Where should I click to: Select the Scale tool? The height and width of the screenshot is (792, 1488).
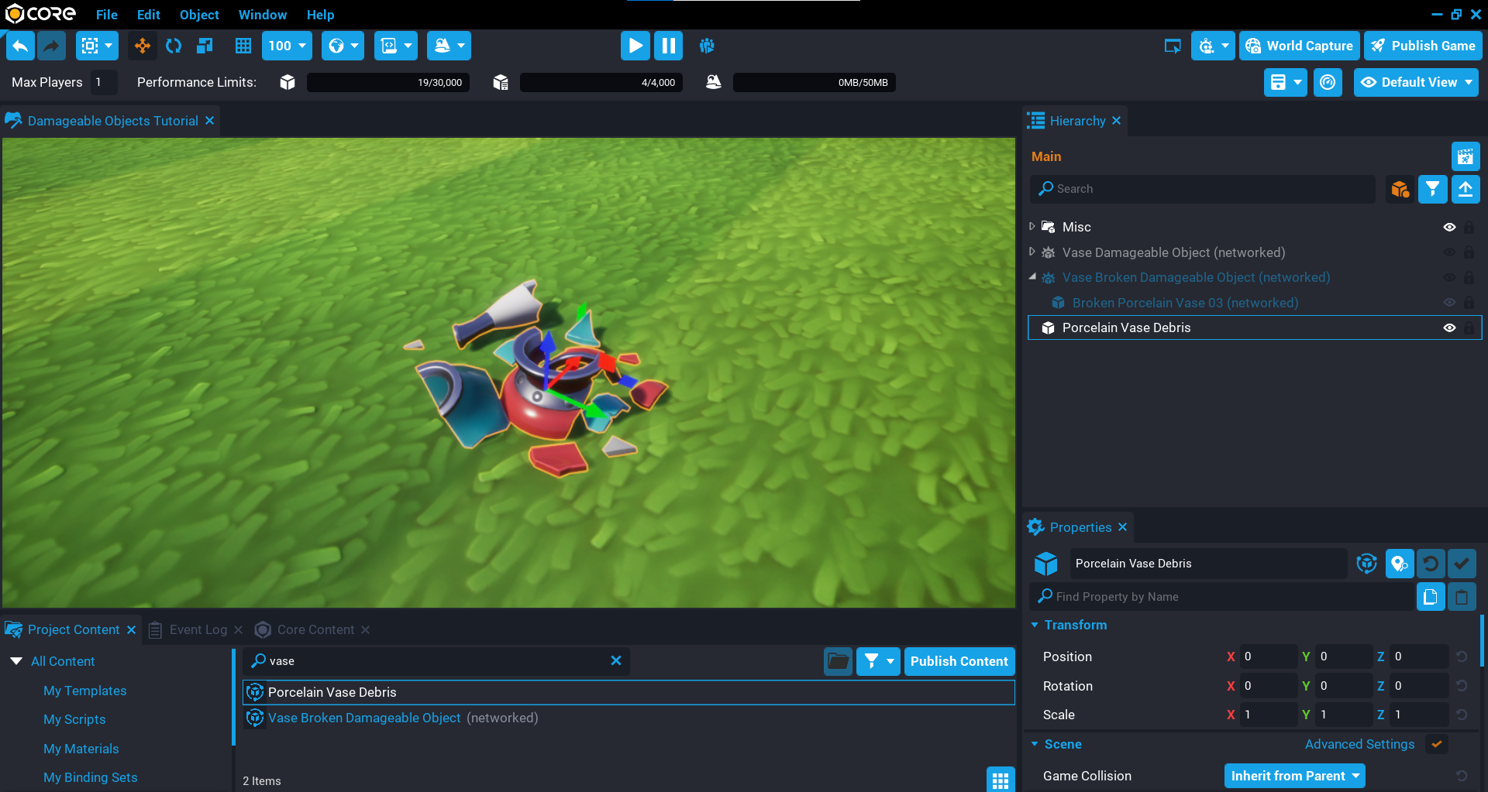pyautogui.click(x=205, y=46)
